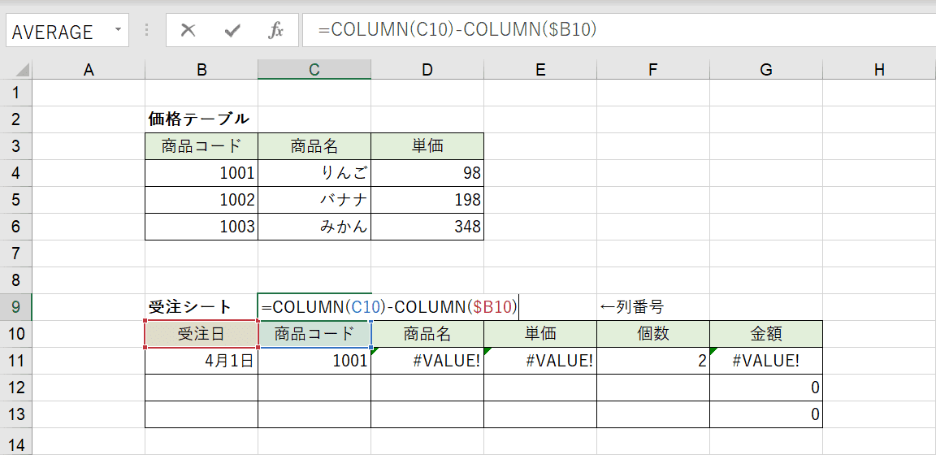
Task: Click 単価 header in price table
Action: 427,146
